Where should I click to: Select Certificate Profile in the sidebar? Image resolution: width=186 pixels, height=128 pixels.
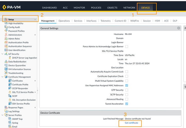click(20, 84)
